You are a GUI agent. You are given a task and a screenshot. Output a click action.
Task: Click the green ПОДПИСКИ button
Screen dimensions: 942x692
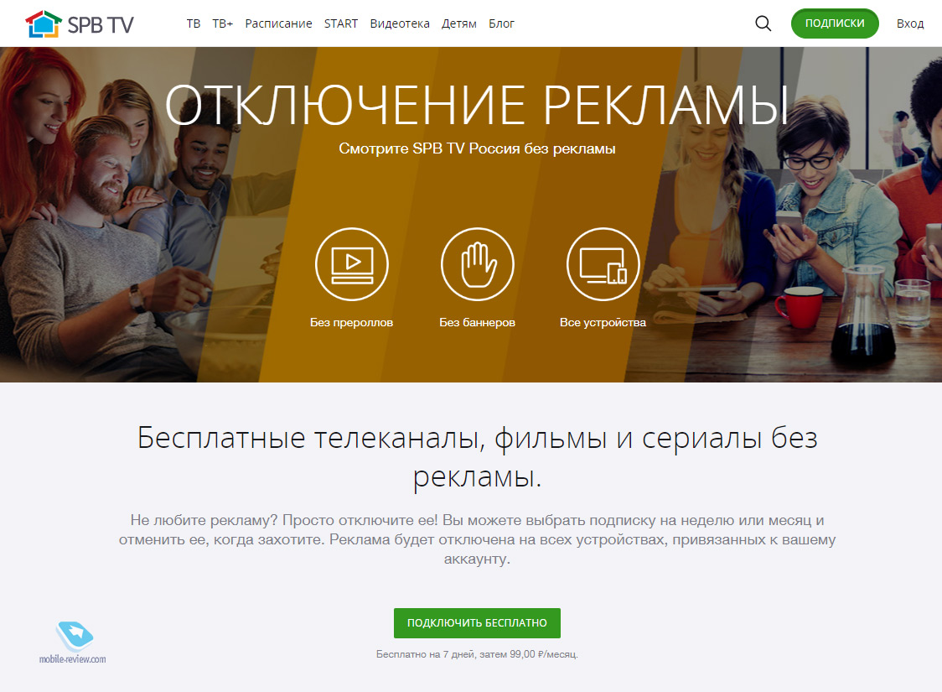point(835,23)
